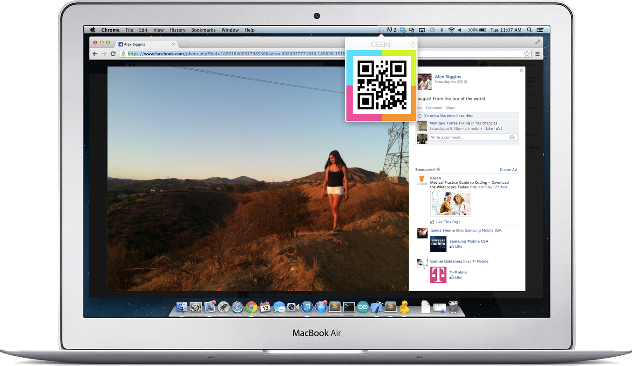The width and height of the screenshot is (632, 366).
Task: Click the Share link under the post
Action: pos(450,108)
